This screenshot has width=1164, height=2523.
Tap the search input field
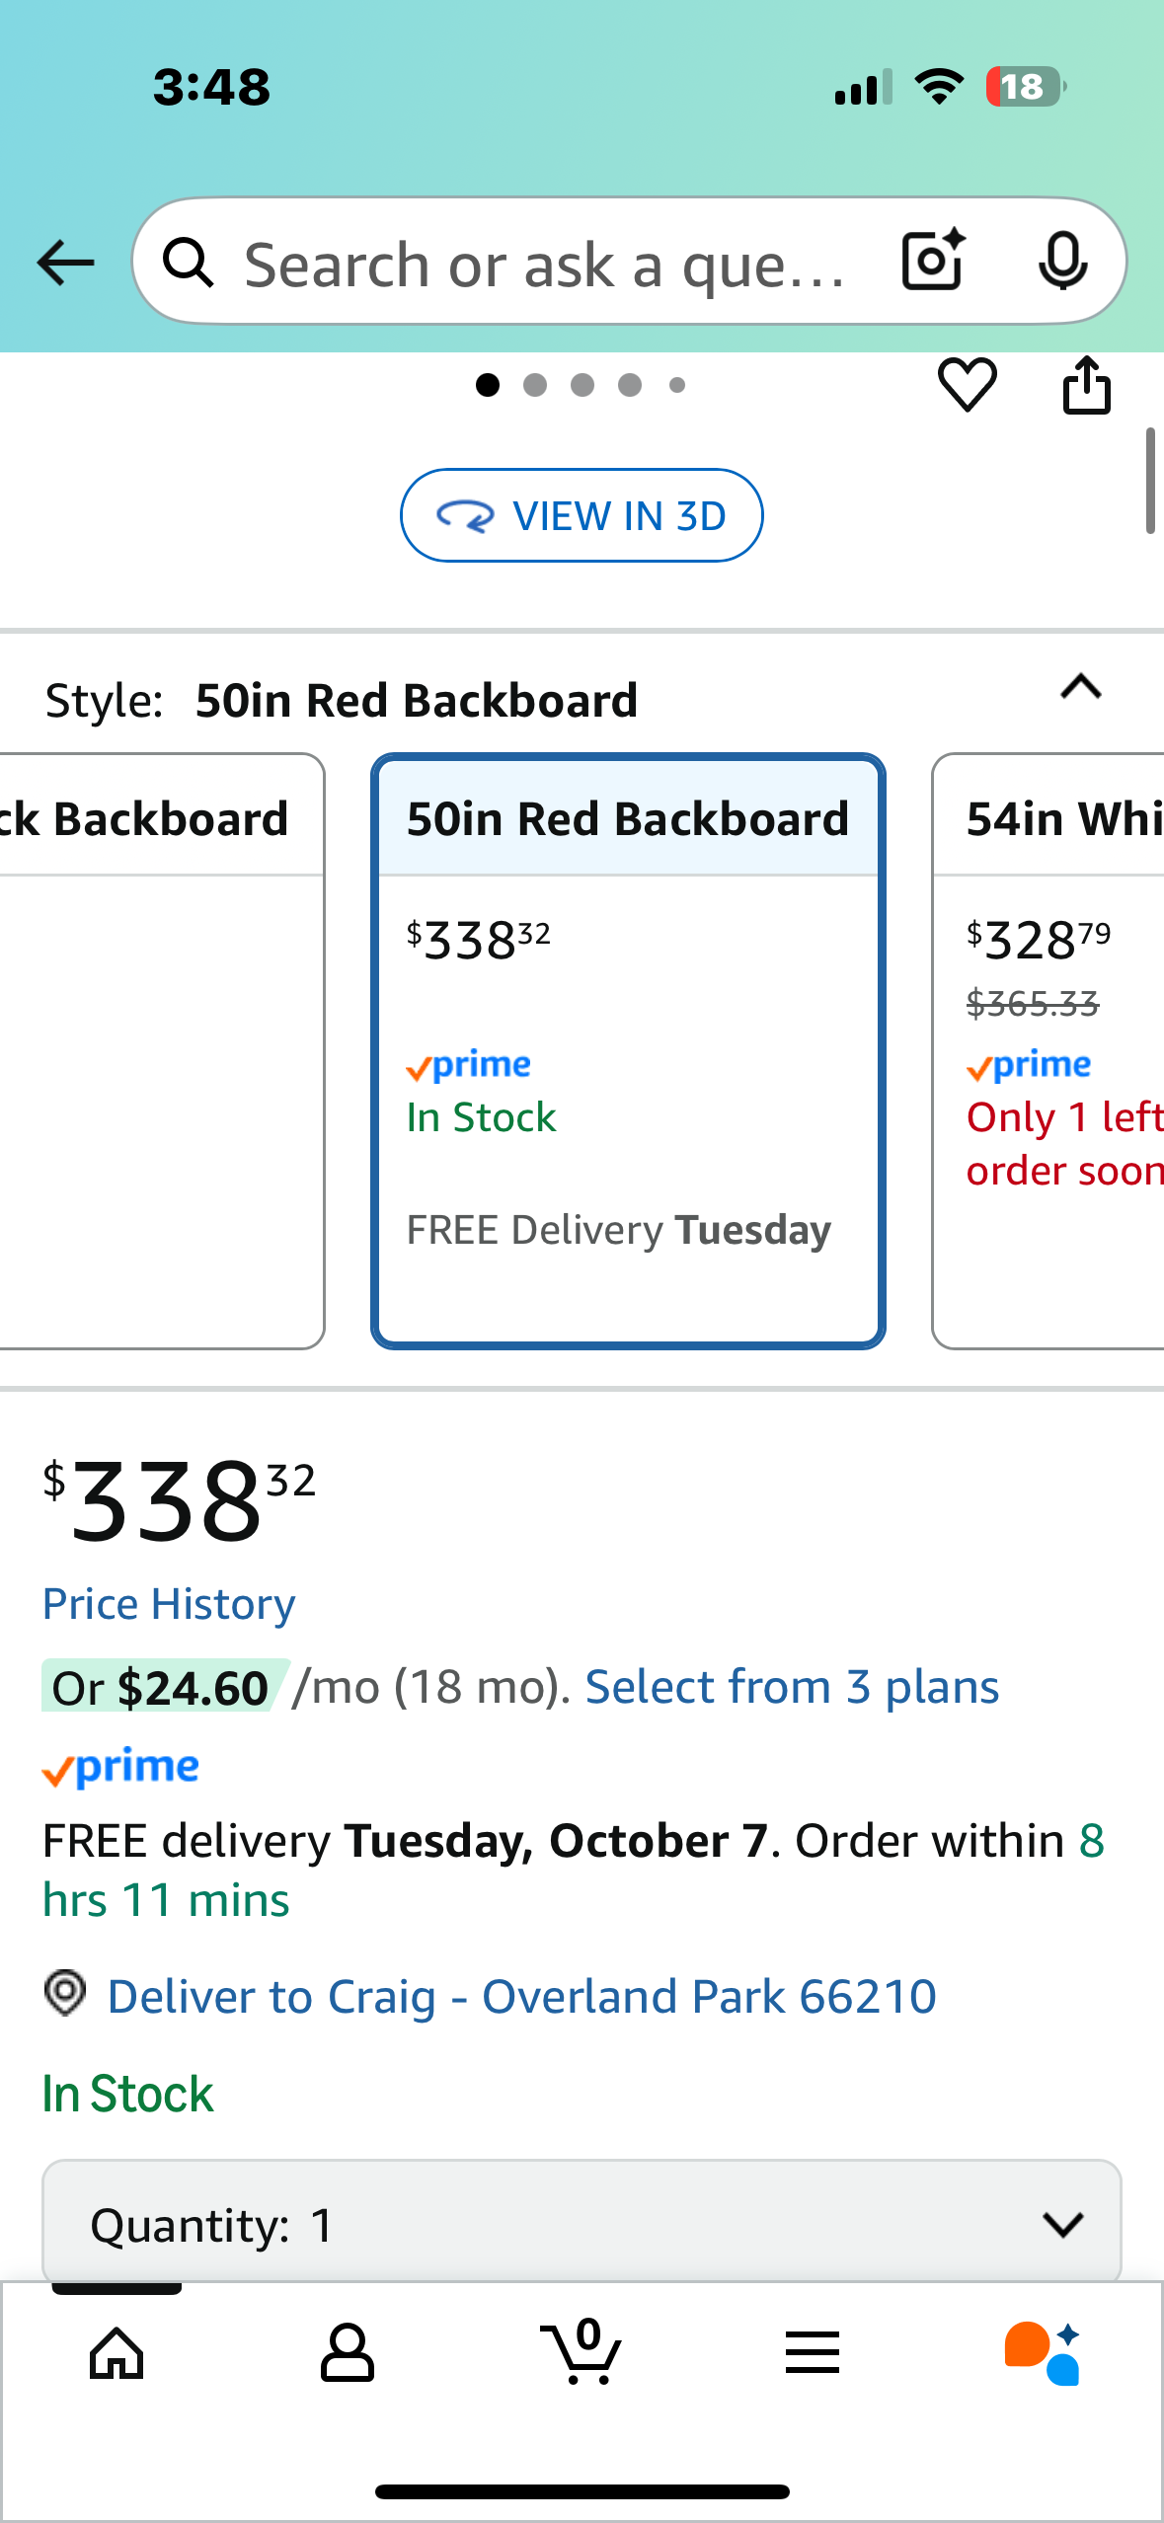[543, 263]
